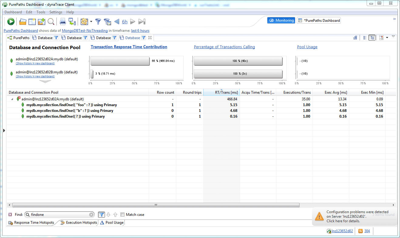Go to previous timeframe with left arrow
400x238 pixels.
point(117,22)
